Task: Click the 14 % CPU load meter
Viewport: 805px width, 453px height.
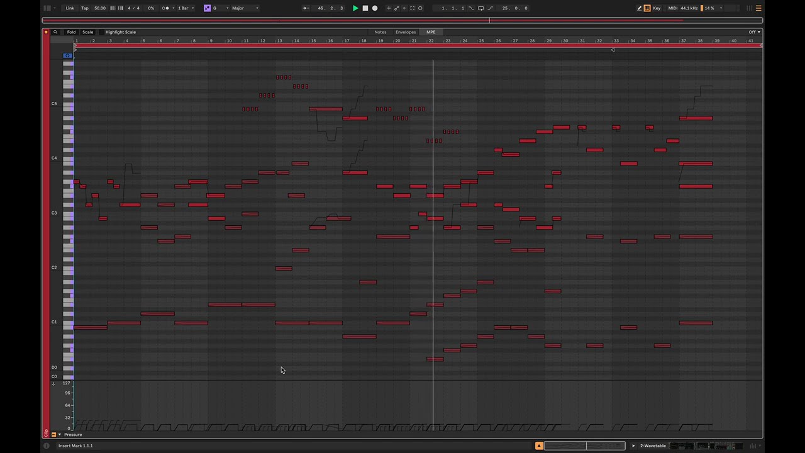Action: tap(708, 8)
